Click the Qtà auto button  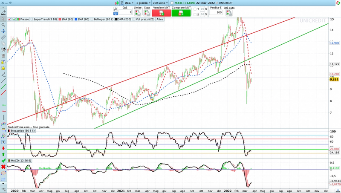(229, 12)
